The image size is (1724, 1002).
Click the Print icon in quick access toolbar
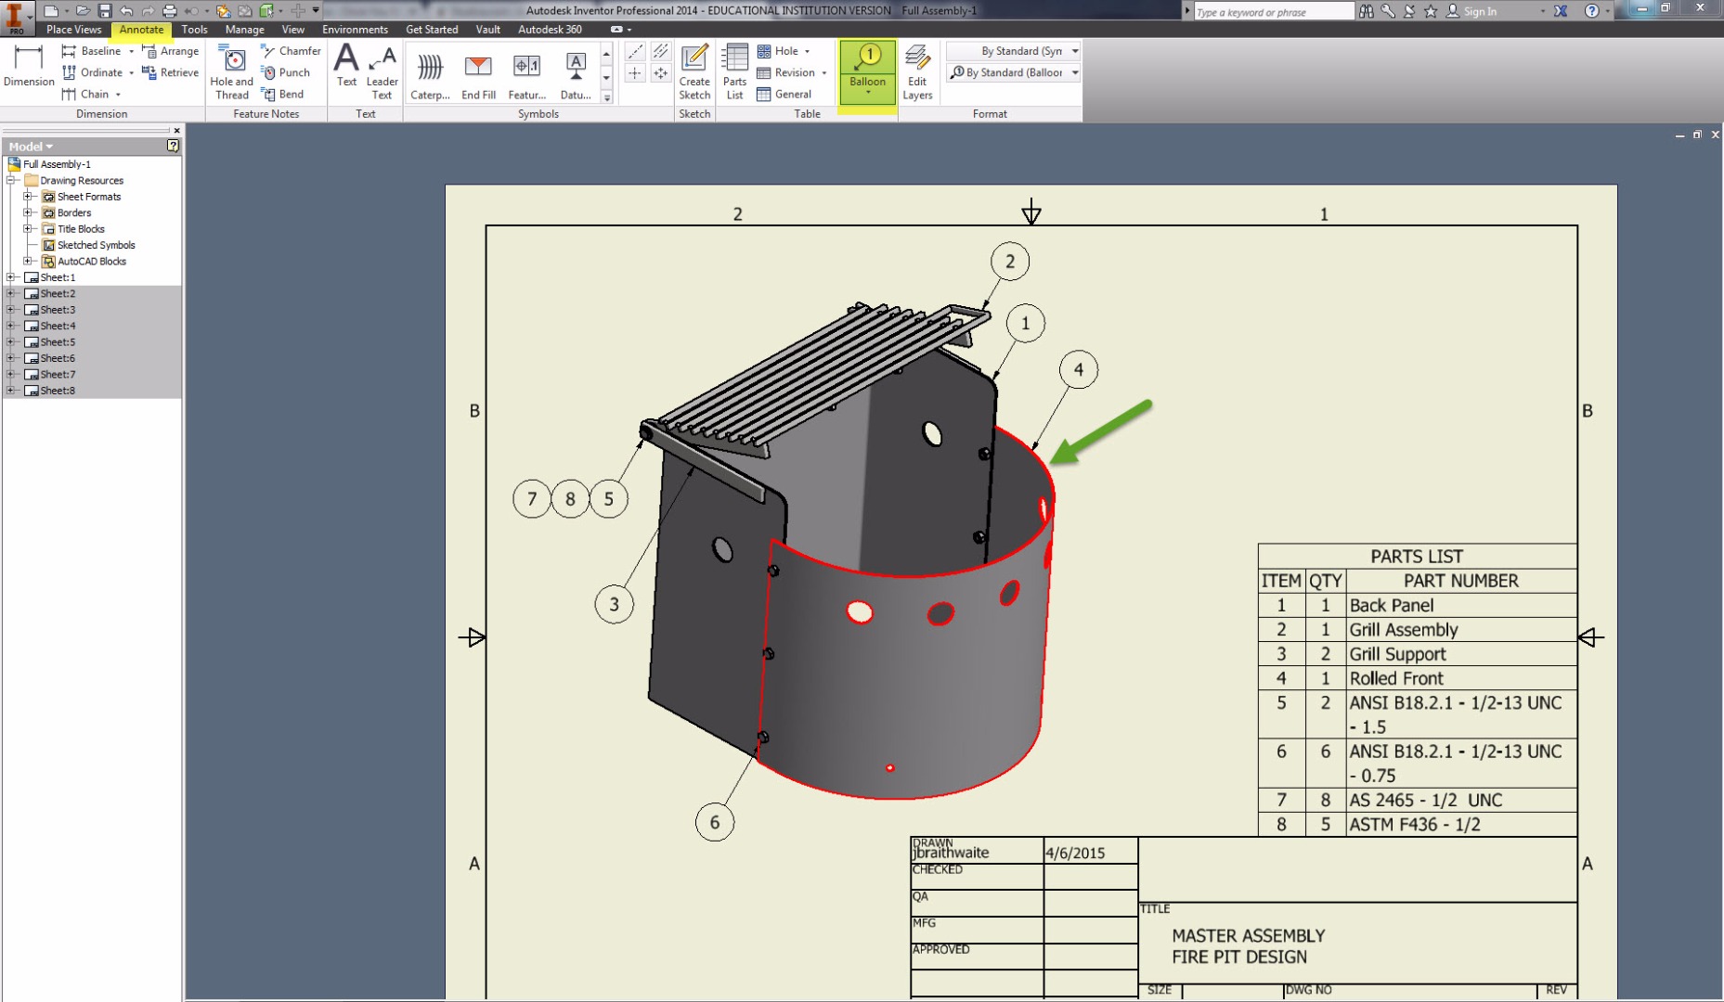pos(169,11)
